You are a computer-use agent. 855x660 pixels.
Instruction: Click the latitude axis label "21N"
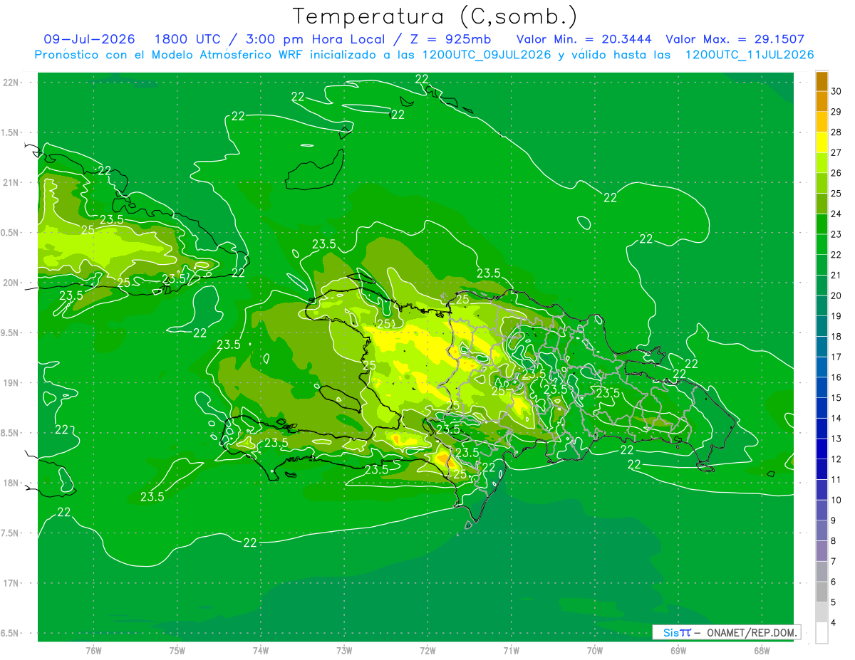[x=11, y=182]
